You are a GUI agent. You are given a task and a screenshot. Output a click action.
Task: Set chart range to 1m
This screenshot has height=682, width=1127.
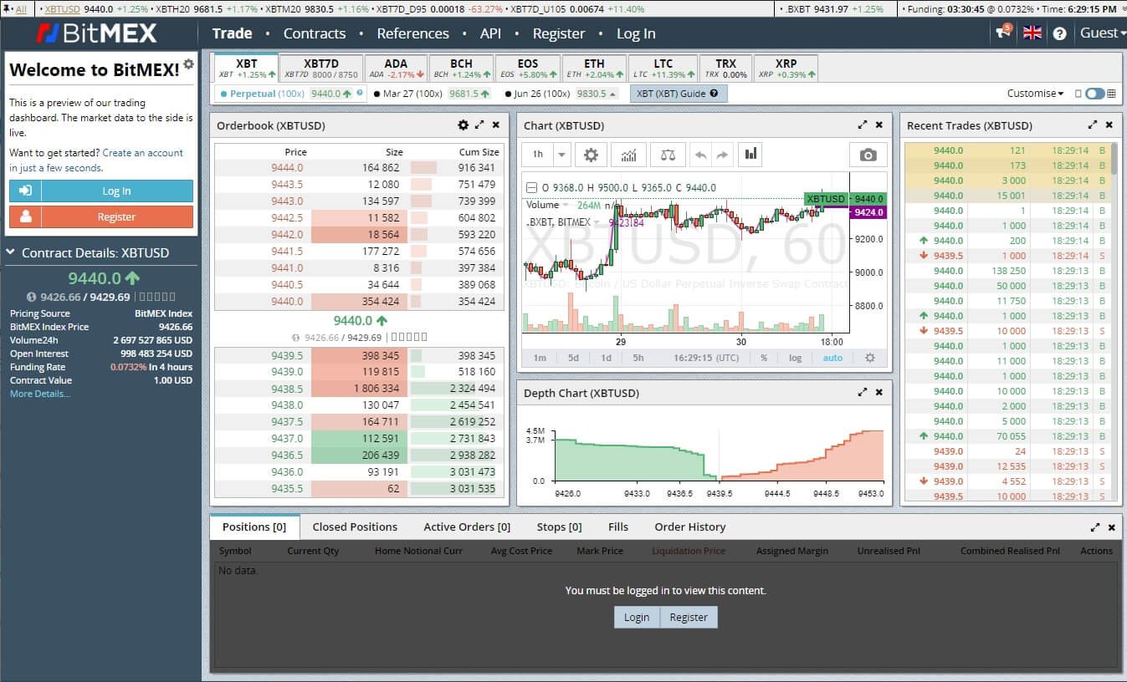pos(540,358)
